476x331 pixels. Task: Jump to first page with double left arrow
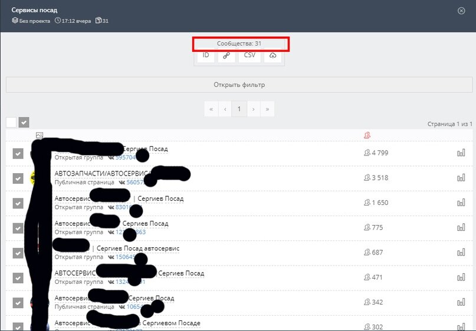coord(211,109)
